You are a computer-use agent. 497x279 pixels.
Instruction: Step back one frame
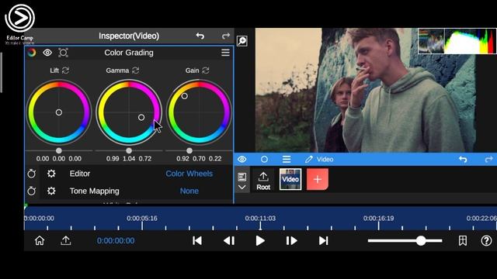click(229, 241)
